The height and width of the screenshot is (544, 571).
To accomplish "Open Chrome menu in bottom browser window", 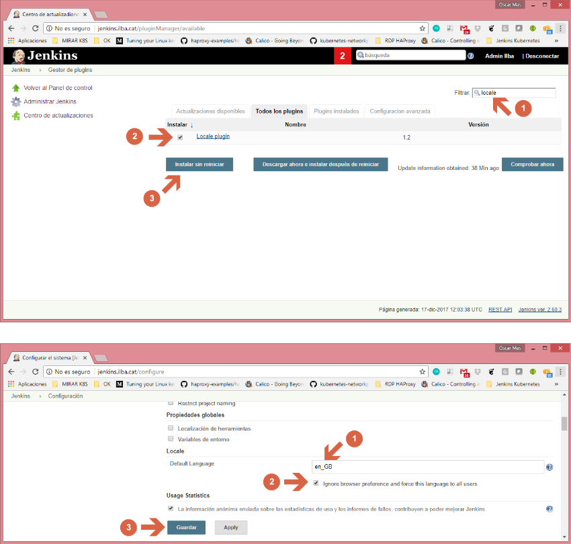I will coord(560,372).
